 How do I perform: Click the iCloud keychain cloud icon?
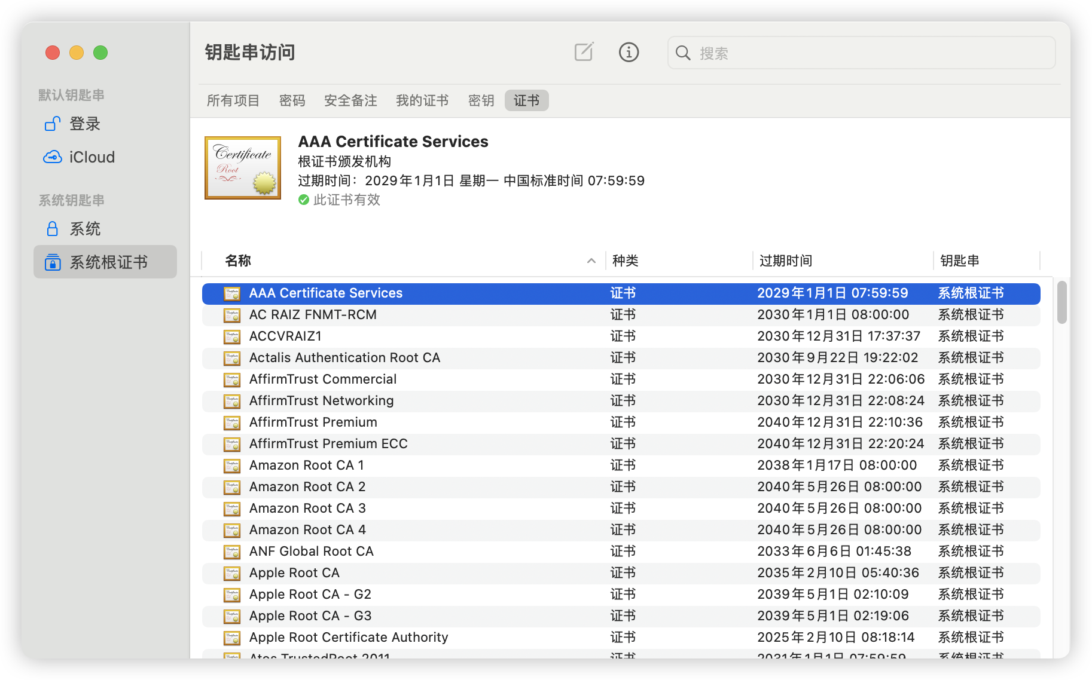click(x=53, y=157)
